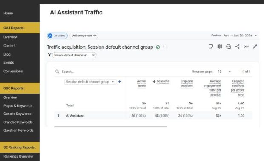Click the GA4 Reports section header
This screenshot has height=161, width=264.
coord(20,28)
